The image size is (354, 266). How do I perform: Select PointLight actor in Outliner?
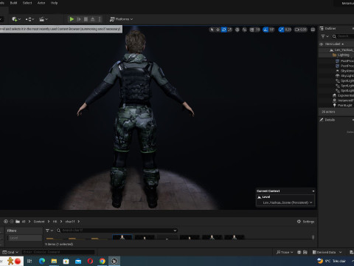343,106
